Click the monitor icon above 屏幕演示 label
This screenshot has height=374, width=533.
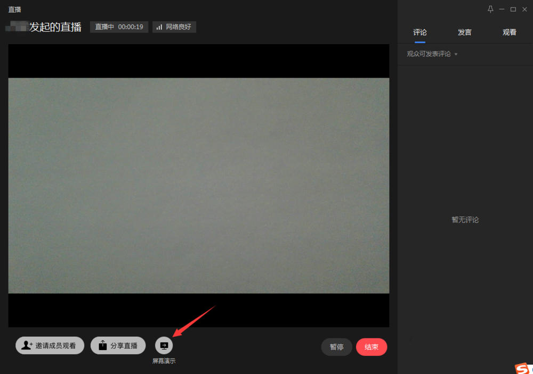[164, 345]
